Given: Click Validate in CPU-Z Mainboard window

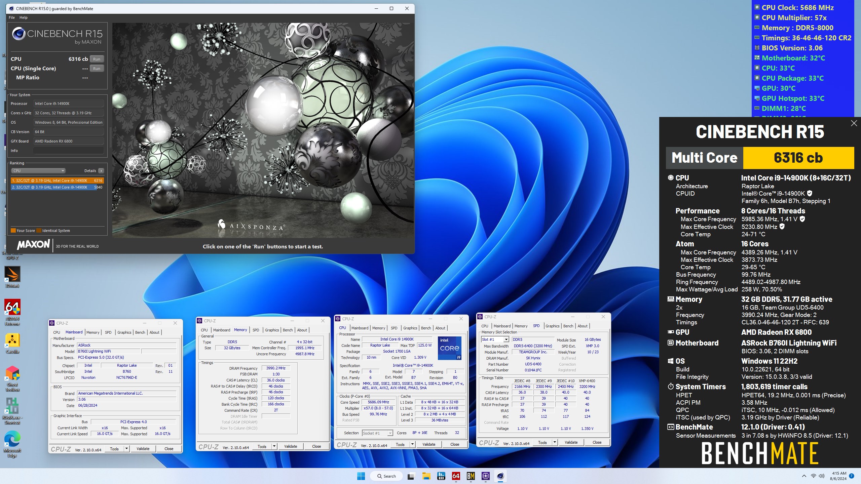Looking at the screenshot, I should pyautogui.click(x=143, y=449).
